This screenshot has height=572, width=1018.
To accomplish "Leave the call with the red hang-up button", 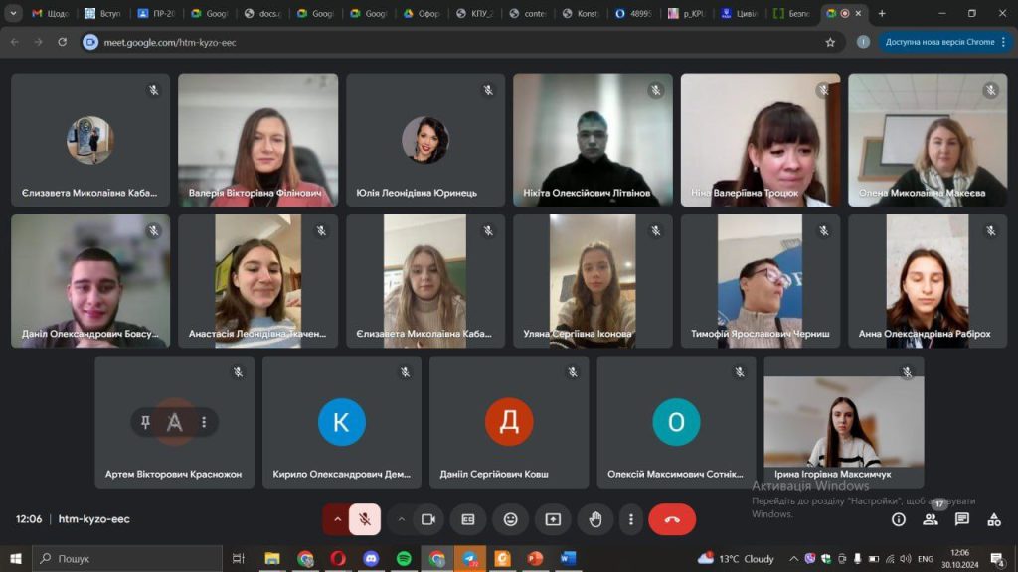I will (x=672, y=519).
